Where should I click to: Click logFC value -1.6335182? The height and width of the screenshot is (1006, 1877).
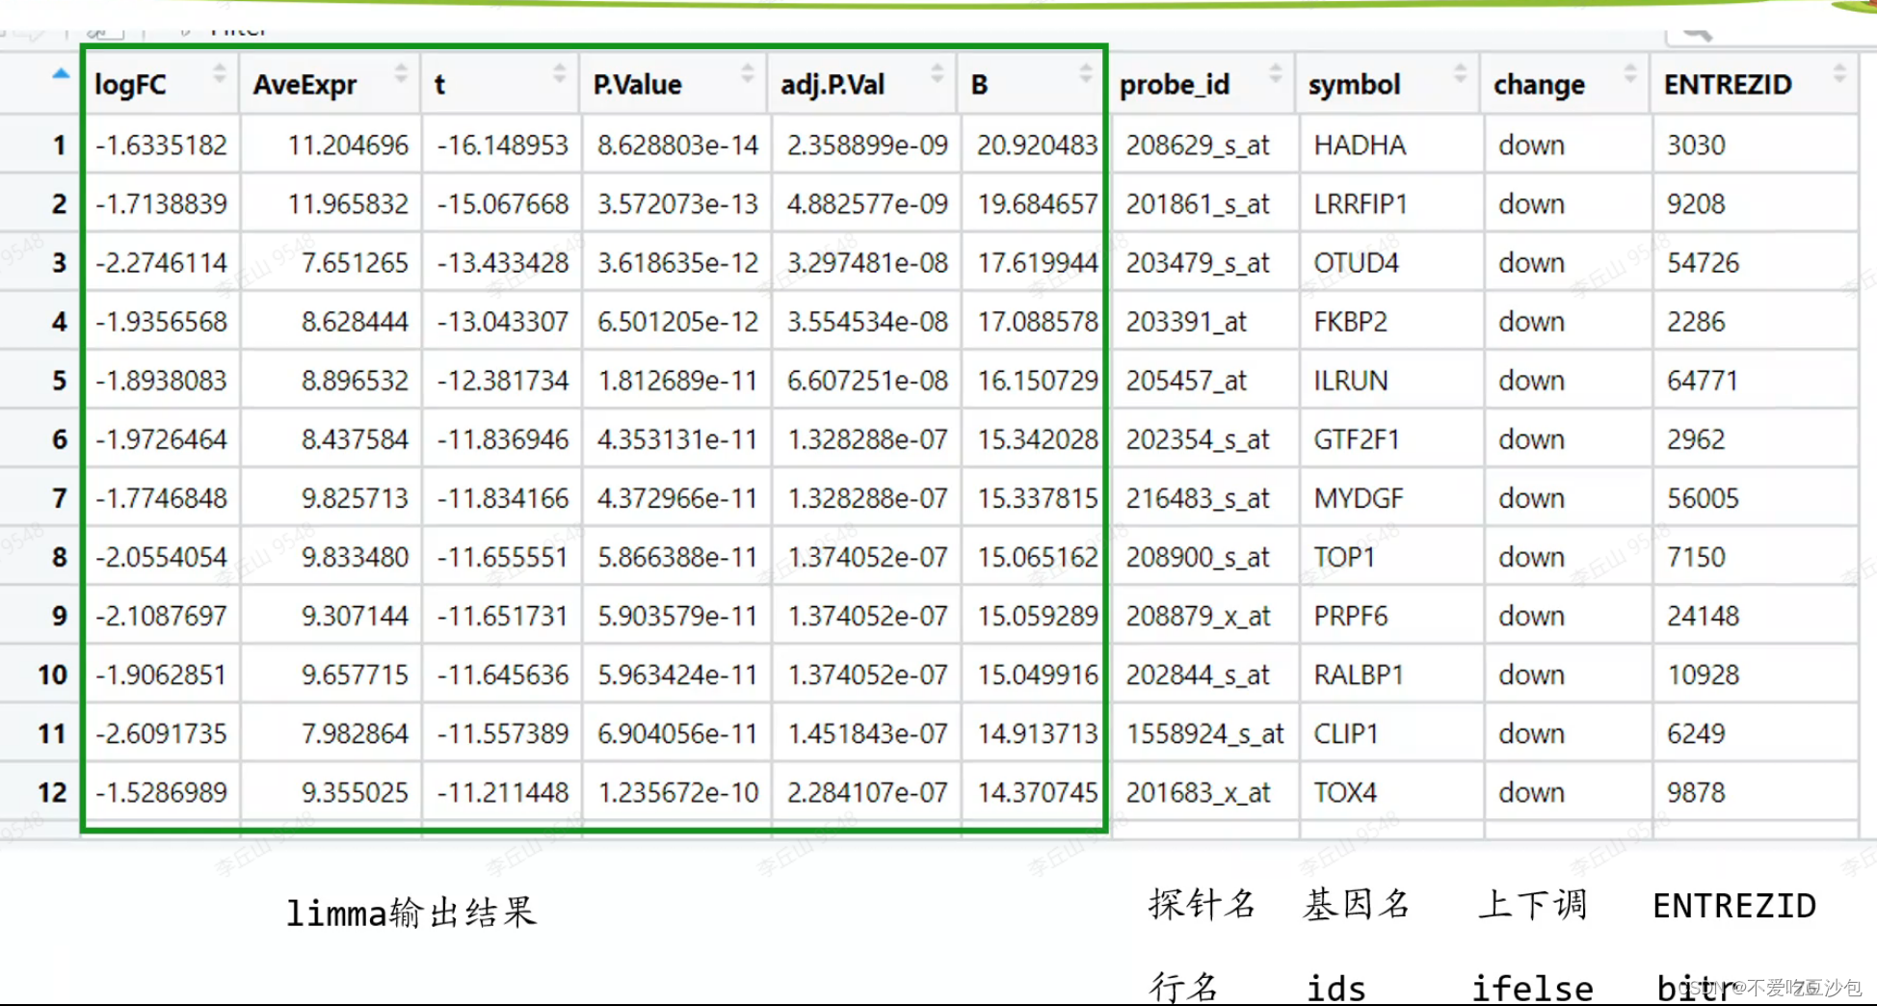pyautogui.click(x=161, y=146)
